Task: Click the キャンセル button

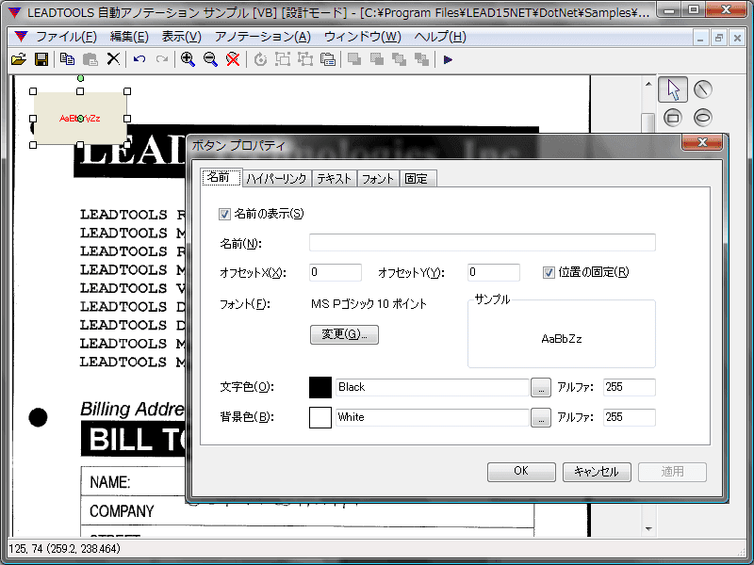Action: click(x=597, y=472)
